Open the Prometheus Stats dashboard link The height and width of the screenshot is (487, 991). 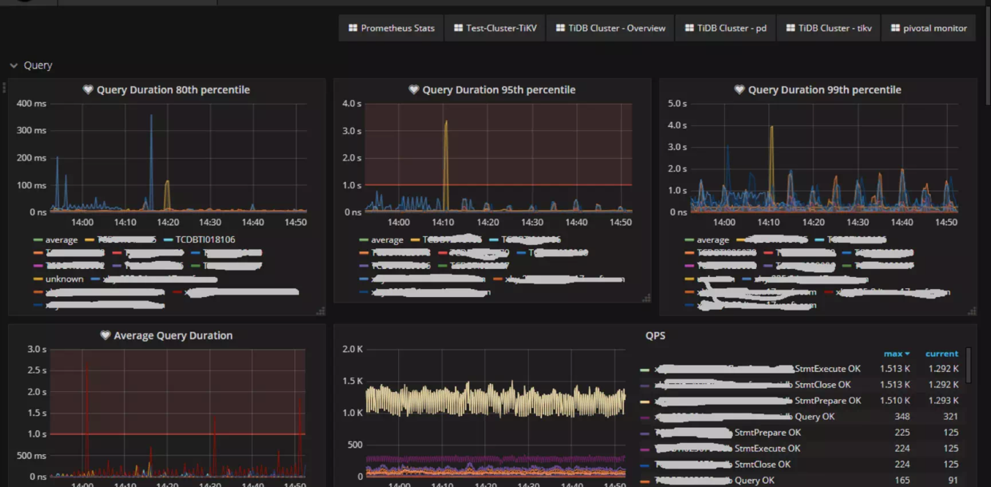pyautogui.click(x=398, y=27)
